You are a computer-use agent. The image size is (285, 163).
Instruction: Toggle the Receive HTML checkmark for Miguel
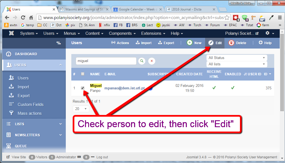pos(214,88)
